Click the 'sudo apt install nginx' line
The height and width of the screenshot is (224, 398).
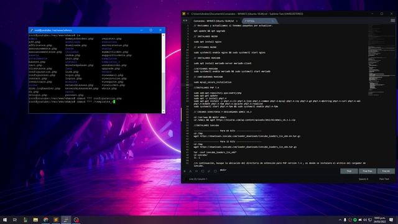[x=207, y=42]
